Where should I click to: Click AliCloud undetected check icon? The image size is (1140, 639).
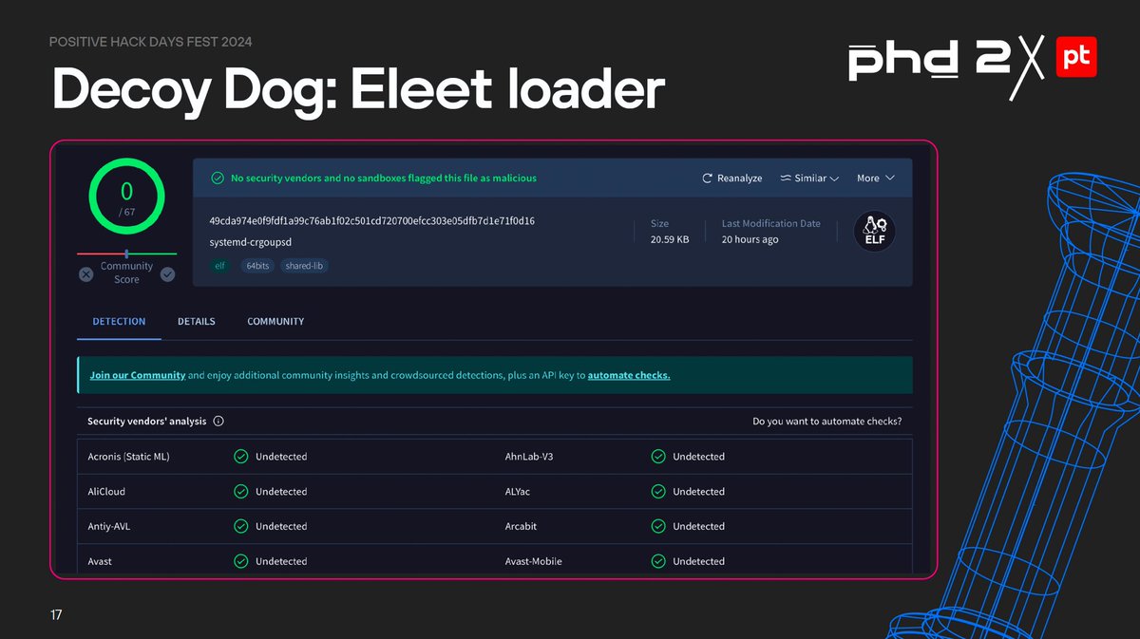click(x=241, y=492)
